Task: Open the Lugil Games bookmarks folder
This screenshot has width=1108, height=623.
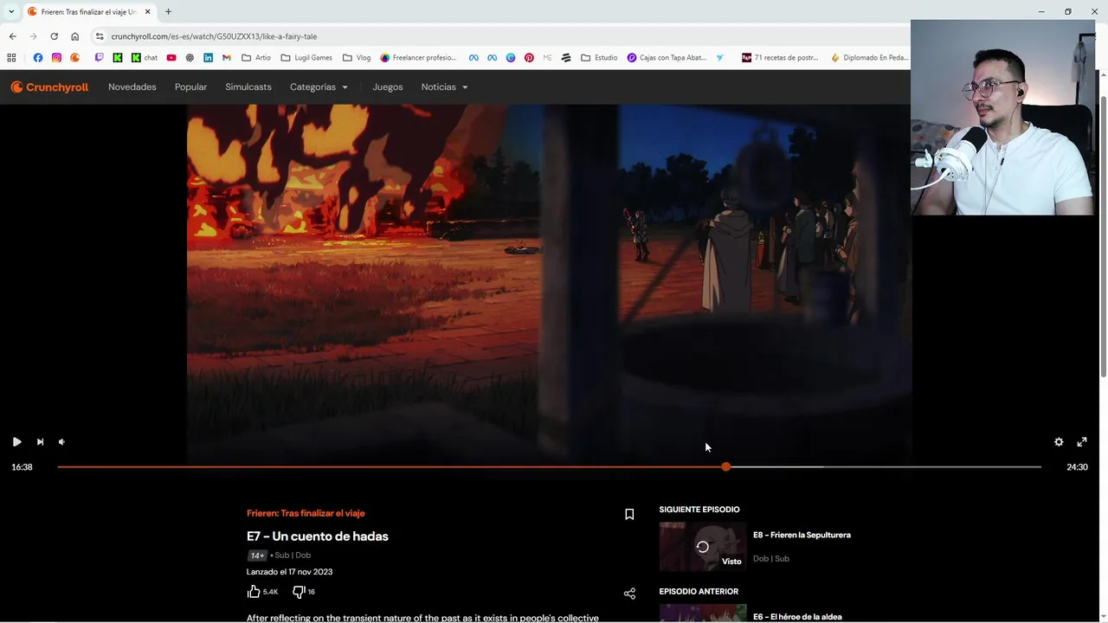Action: pos(306,58)
